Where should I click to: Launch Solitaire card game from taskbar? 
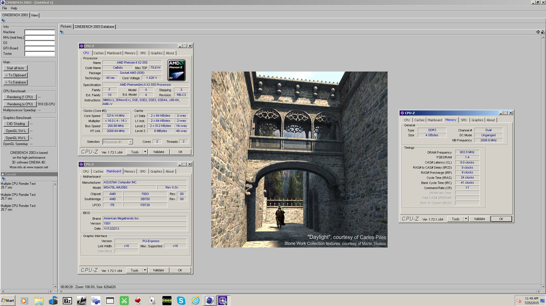152,301
